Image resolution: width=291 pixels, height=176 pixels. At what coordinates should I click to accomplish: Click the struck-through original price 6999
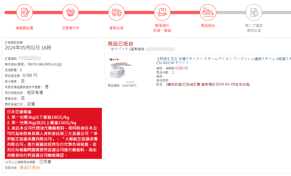tap(170, 68)
